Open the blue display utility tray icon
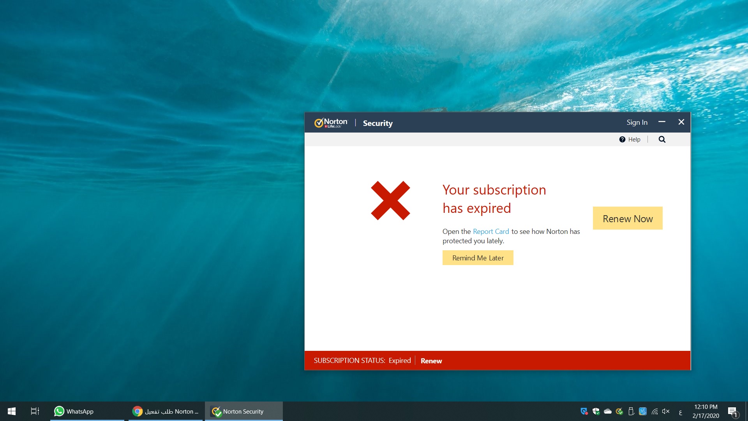The width and height of the screenshot is (748, 421). click(643, 411)
